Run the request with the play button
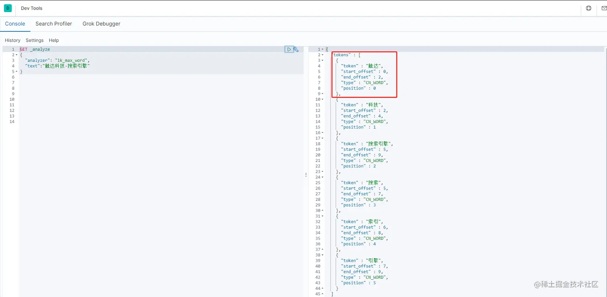The image size is (607, 297). (x=289, y=49)
